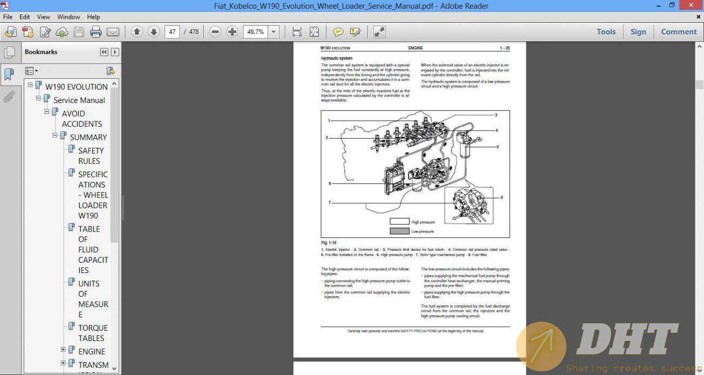The height and width of the screenshot is (375, 704).
Task: Open the Page Thumbnails panel icon
Action: pos(9,52)
